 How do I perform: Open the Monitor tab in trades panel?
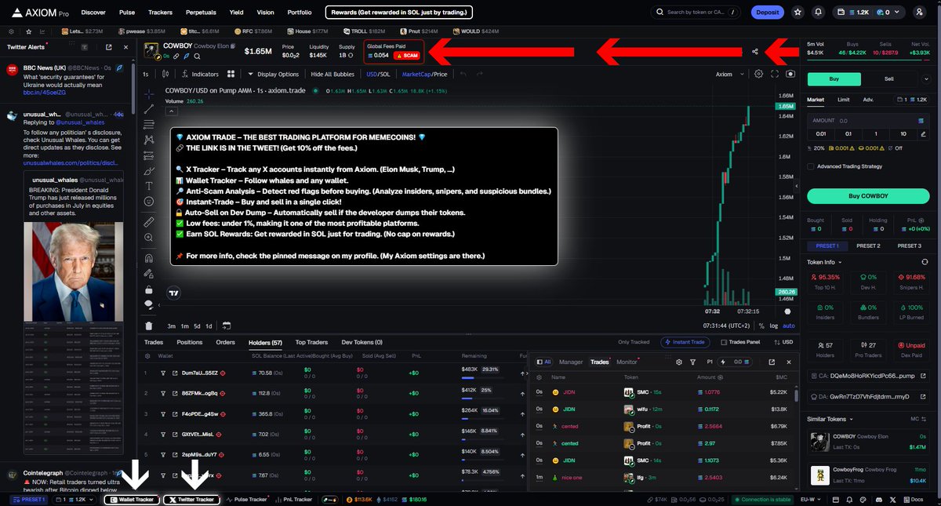click(627, 362)
